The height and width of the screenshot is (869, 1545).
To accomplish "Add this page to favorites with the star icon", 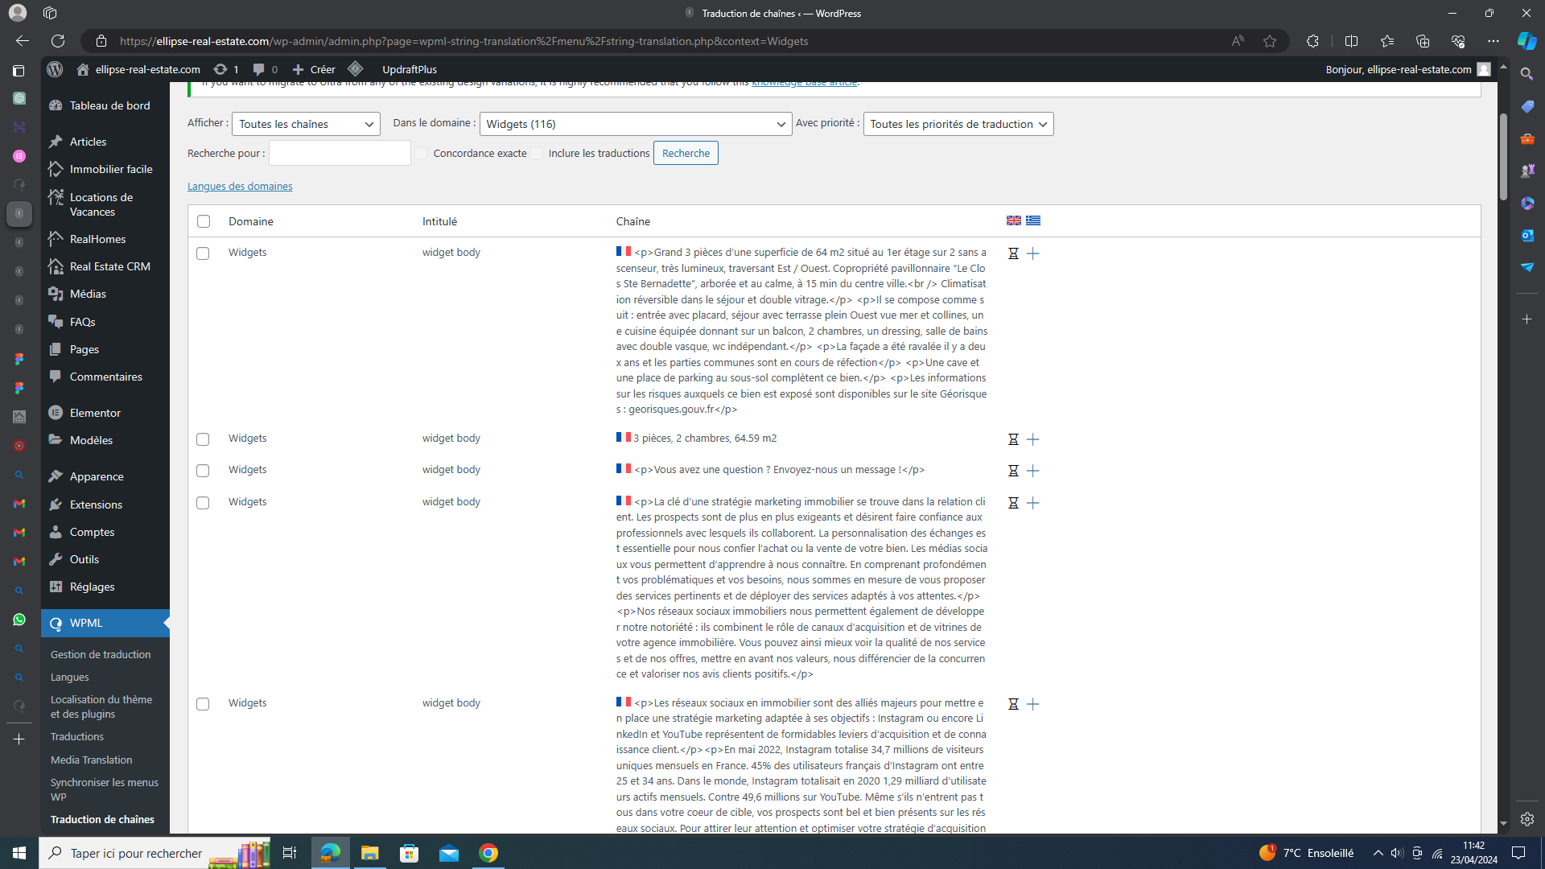I will pos(1270,41).
